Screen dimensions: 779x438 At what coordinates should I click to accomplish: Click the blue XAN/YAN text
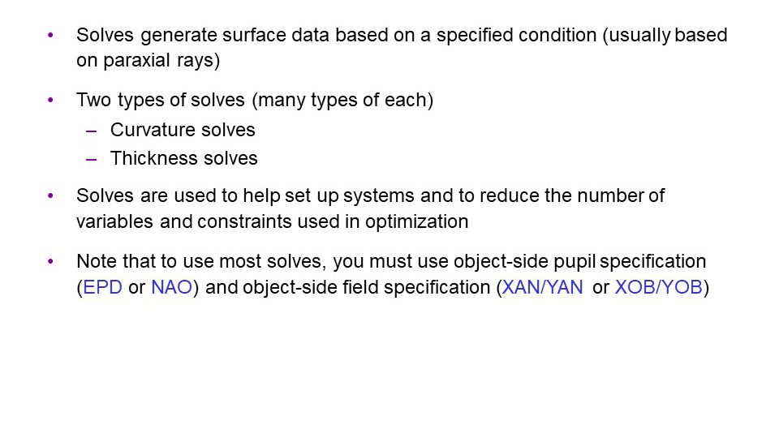coord(543,287)
